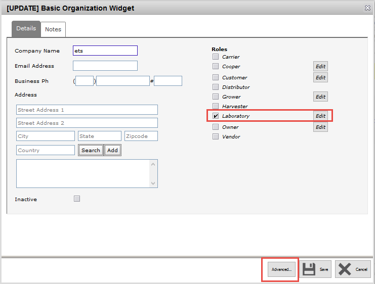Click the Cancel label text

click(361, 269)
